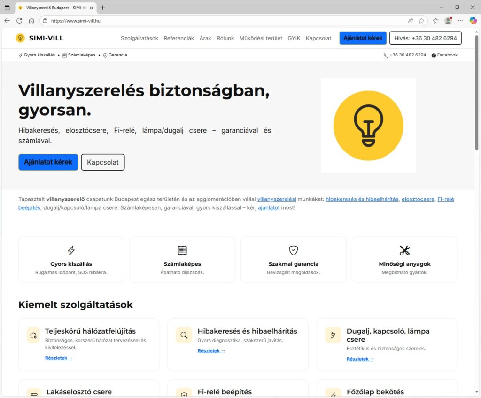The image size is (481, 398).
Task: Open the Szolgáltatások menu item
Action: 140,38
